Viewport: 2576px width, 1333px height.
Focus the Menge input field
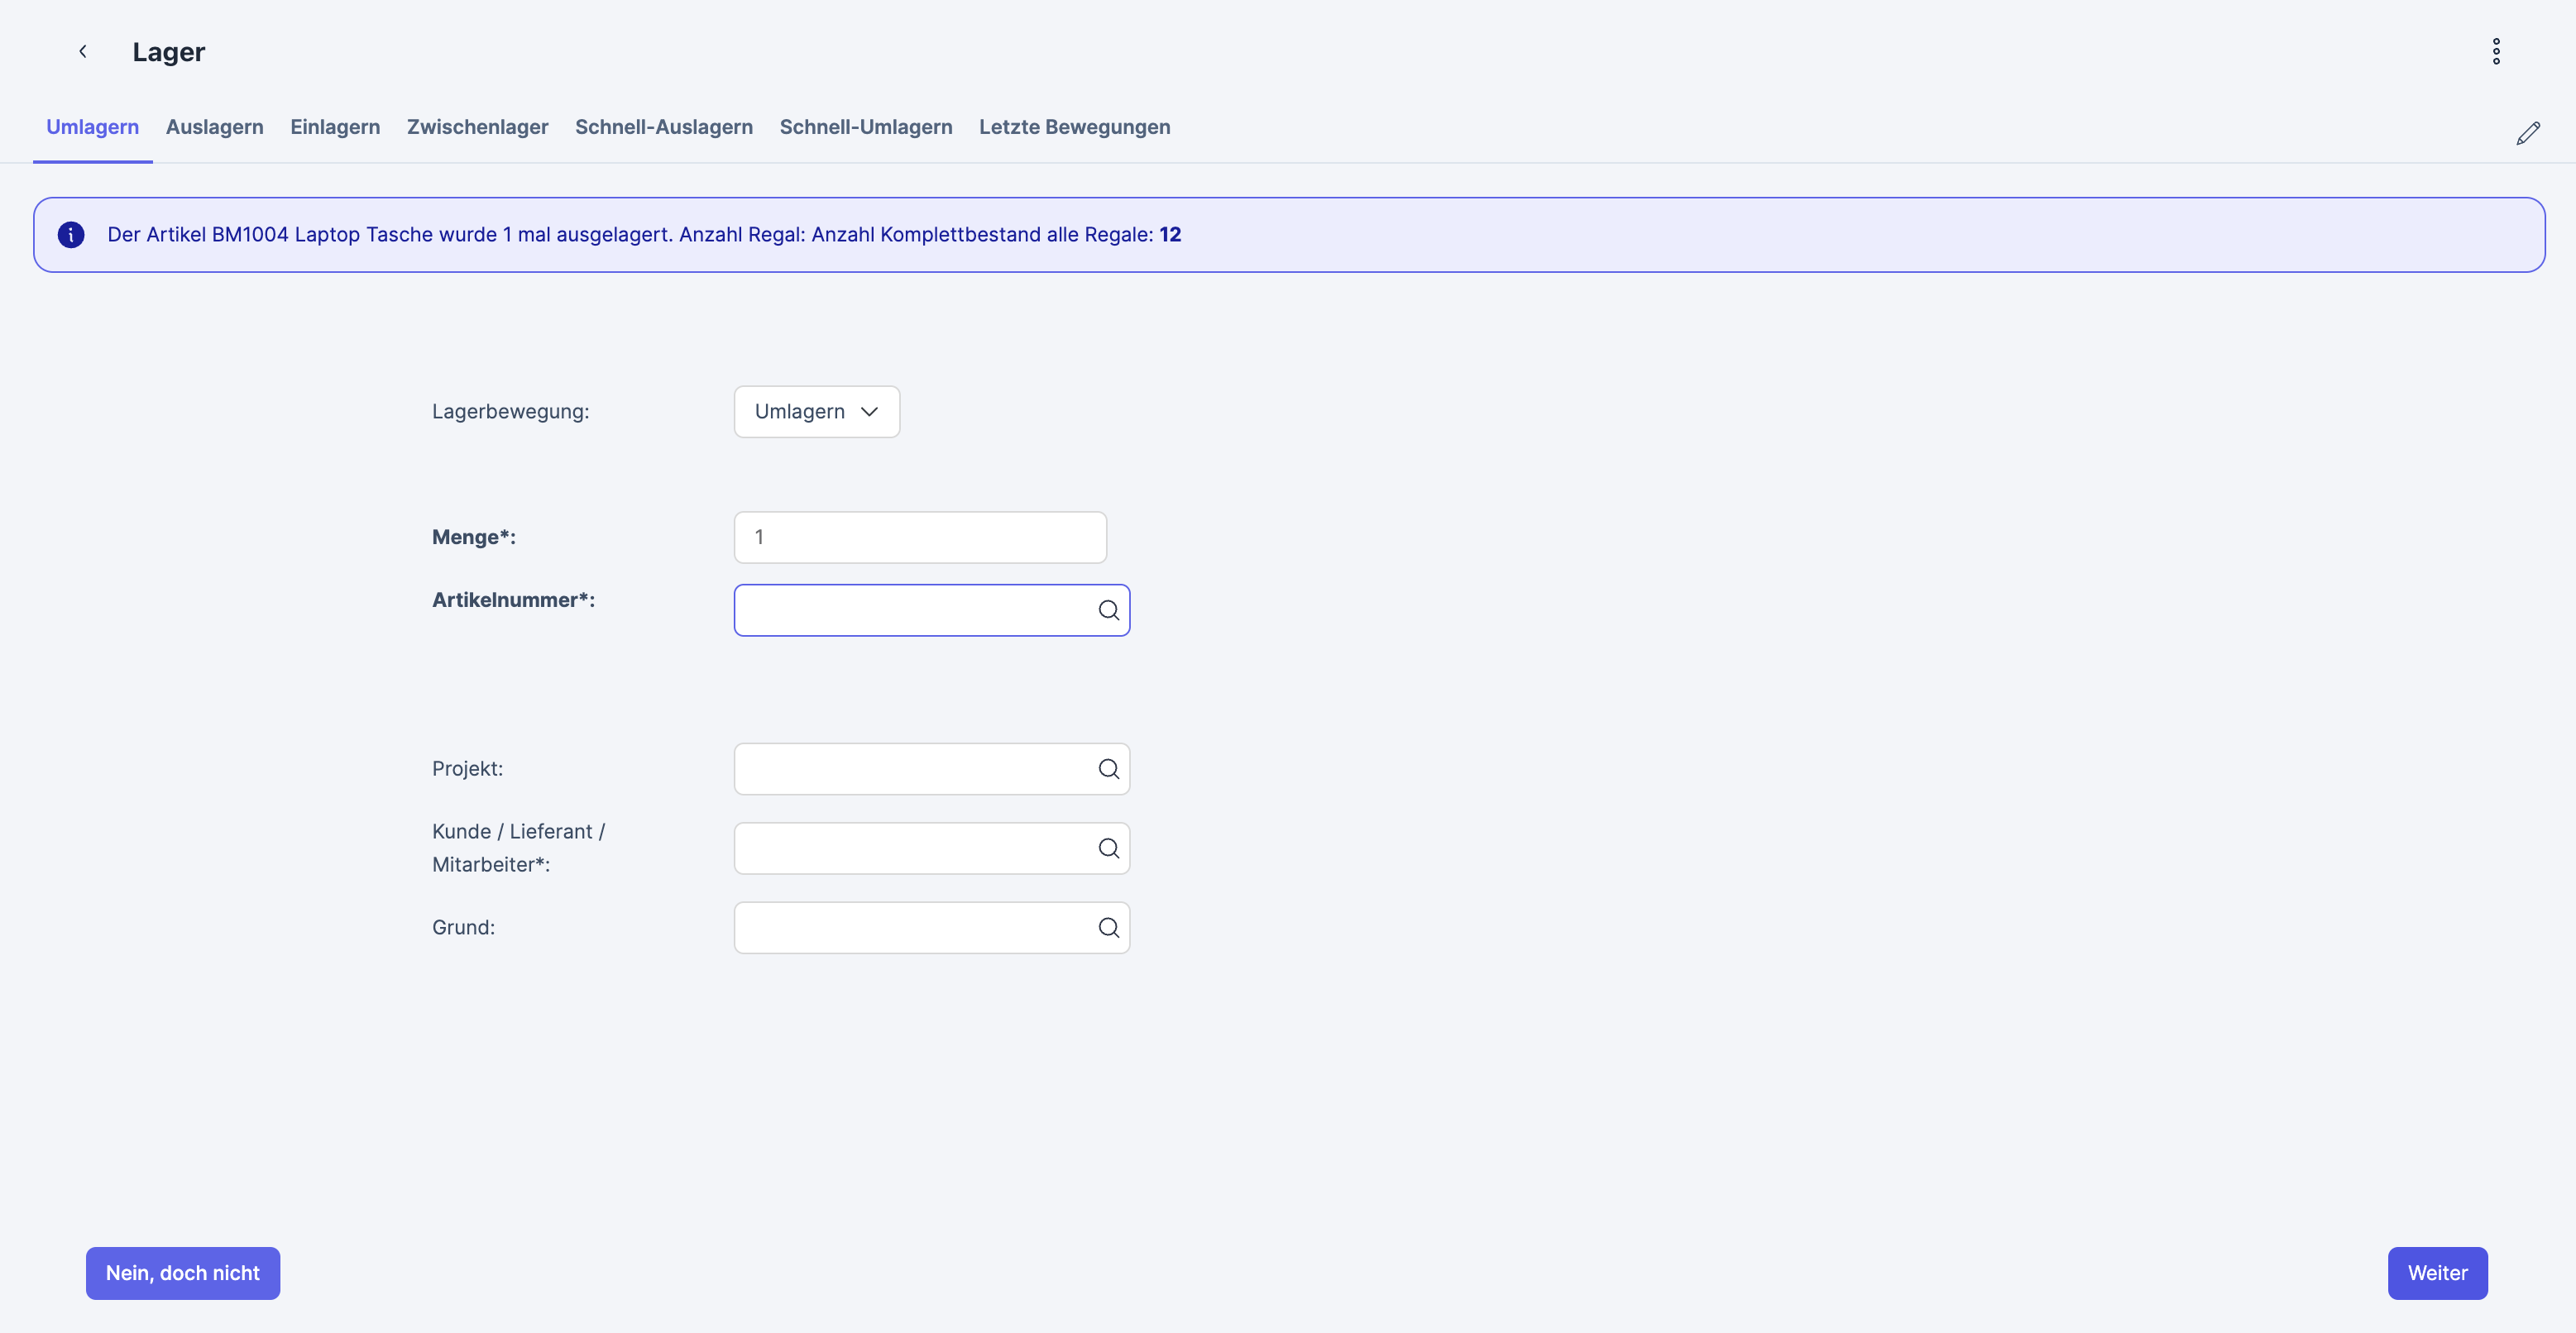[x=919, y=538]
